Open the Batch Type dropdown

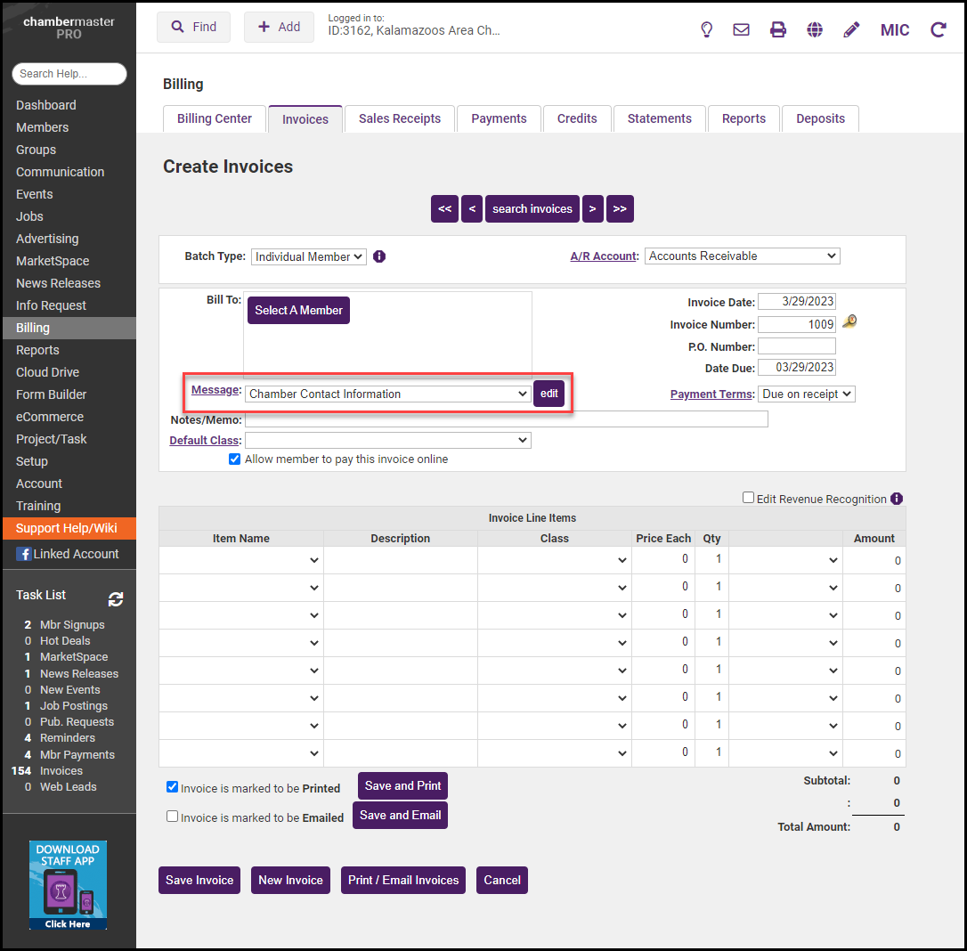tap(308, 256)
